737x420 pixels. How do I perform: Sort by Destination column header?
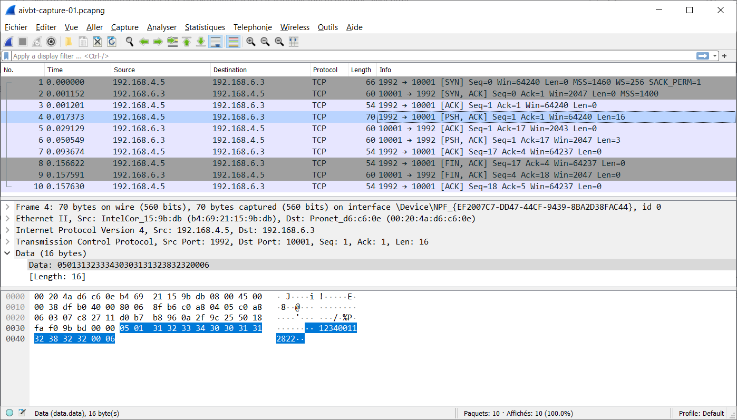[260, 70]
